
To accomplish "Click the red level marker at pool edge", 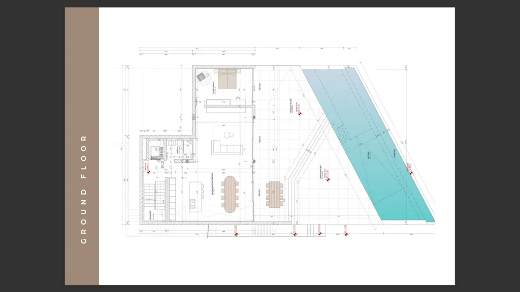I will [411, 172].
